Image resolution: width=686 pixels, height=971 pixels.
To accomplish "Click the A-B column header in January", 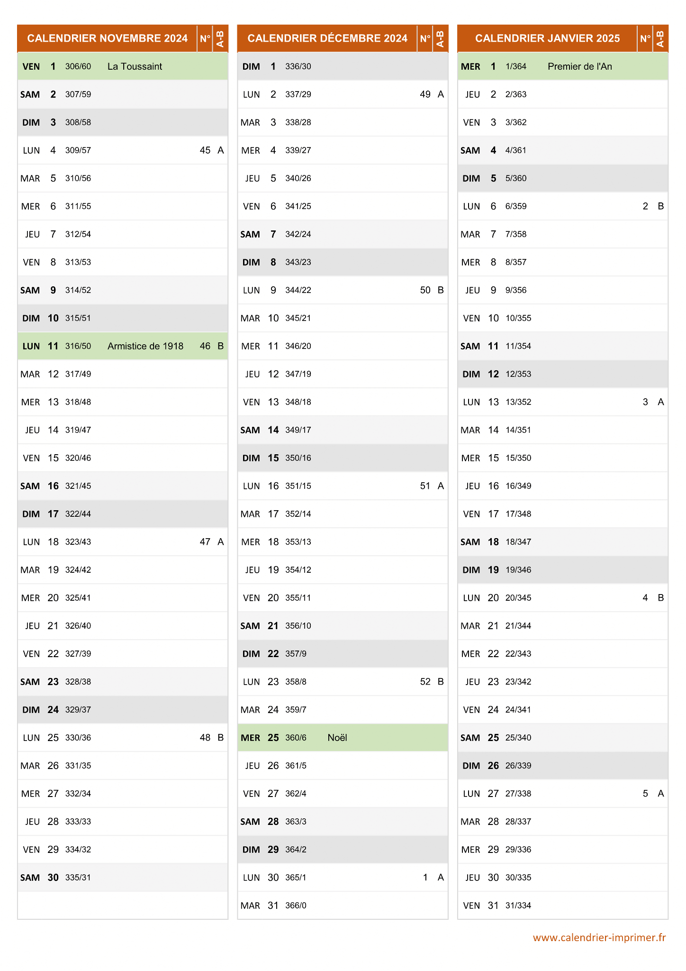I will tap(660, 38).
